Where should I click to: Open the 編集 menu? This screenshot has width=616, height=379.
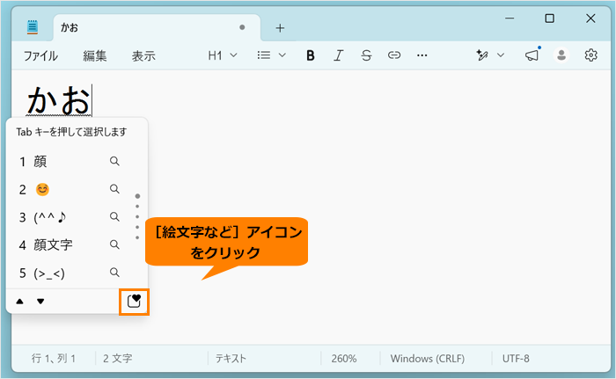pyautogui.click(x=95, y=56)
